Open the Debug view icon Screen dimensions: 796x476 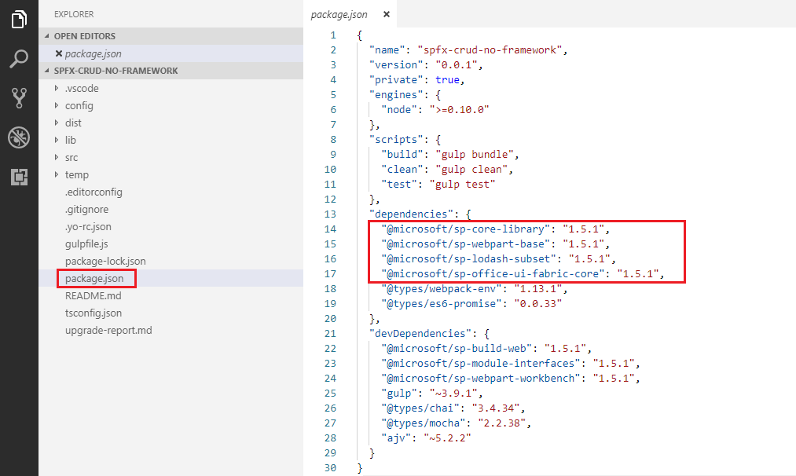pos(19,137)
